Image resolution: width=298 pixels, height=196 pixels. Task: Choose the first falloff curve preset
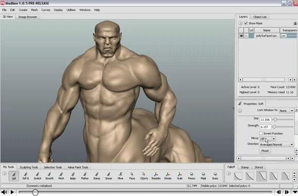coord(238,176)
